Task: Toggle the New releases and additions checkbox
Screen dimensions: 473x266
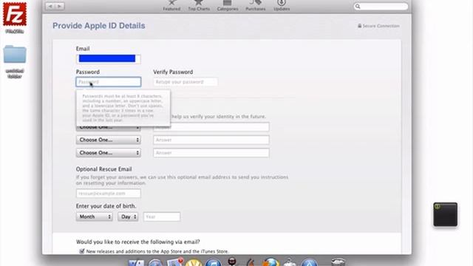Action: [x=82, y=251]
